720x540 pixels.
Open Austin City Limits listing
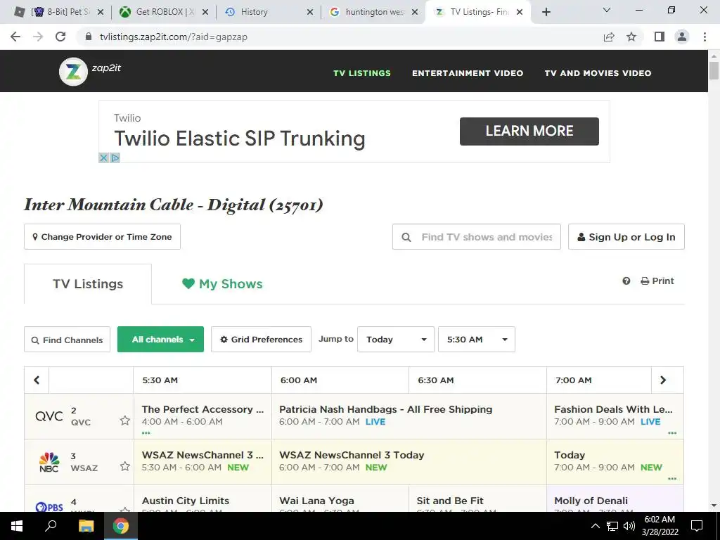pyautogui.click(x=202, y=499)
